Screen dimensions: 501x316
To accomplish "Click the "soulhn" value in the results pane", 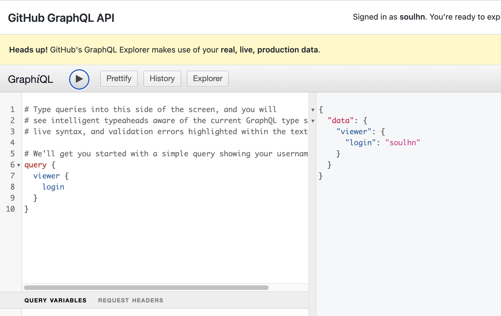I will click(402, 143).
